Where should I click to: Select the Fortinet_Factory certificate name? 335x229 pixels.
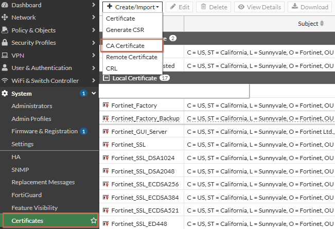134,105
